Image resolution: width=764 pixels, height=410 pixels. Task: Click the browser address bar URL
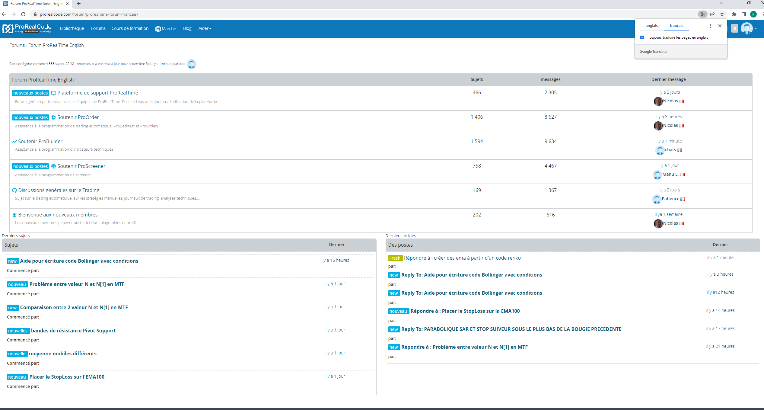[x=89, y=14]
